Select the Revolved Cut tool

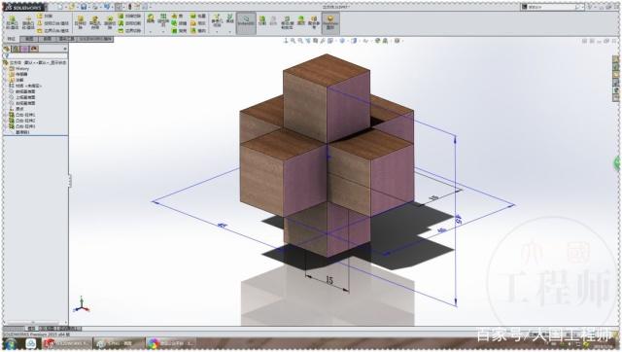(x=110, y=21)
